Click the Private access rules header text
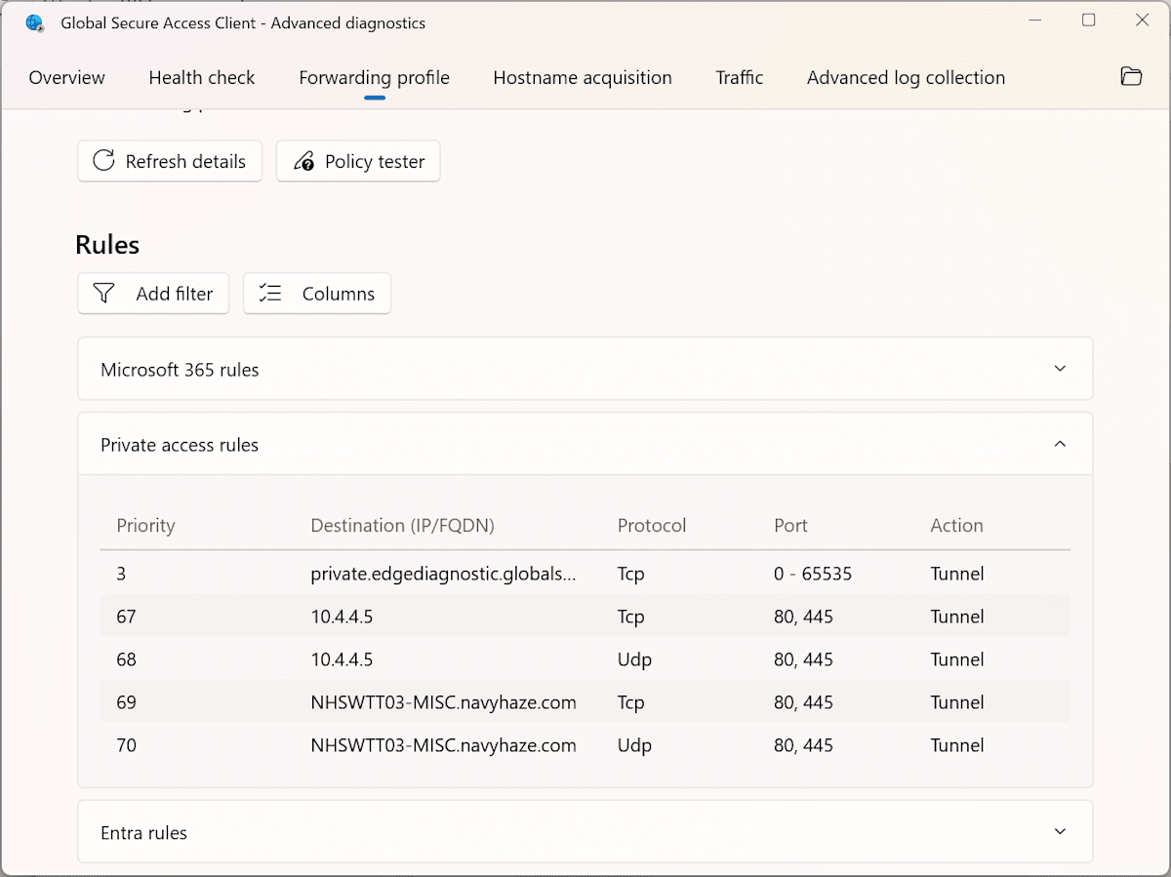The image size is (1171, 877). (x=180, y=445)
